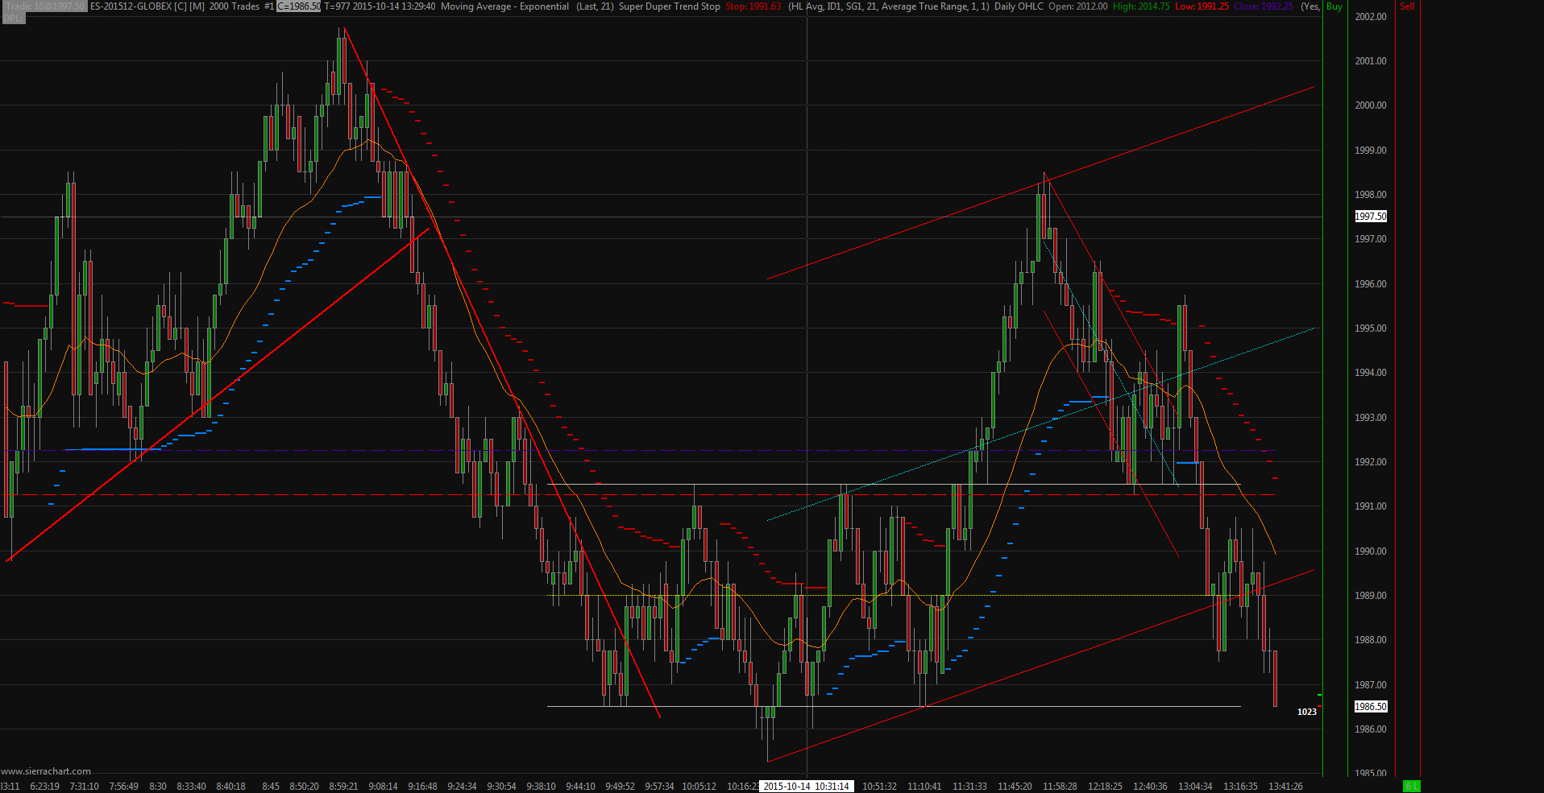This screenshot has width=1544, height=793.
Task: Click the 1993.00 price scale label
Action: click(1371, 418)
